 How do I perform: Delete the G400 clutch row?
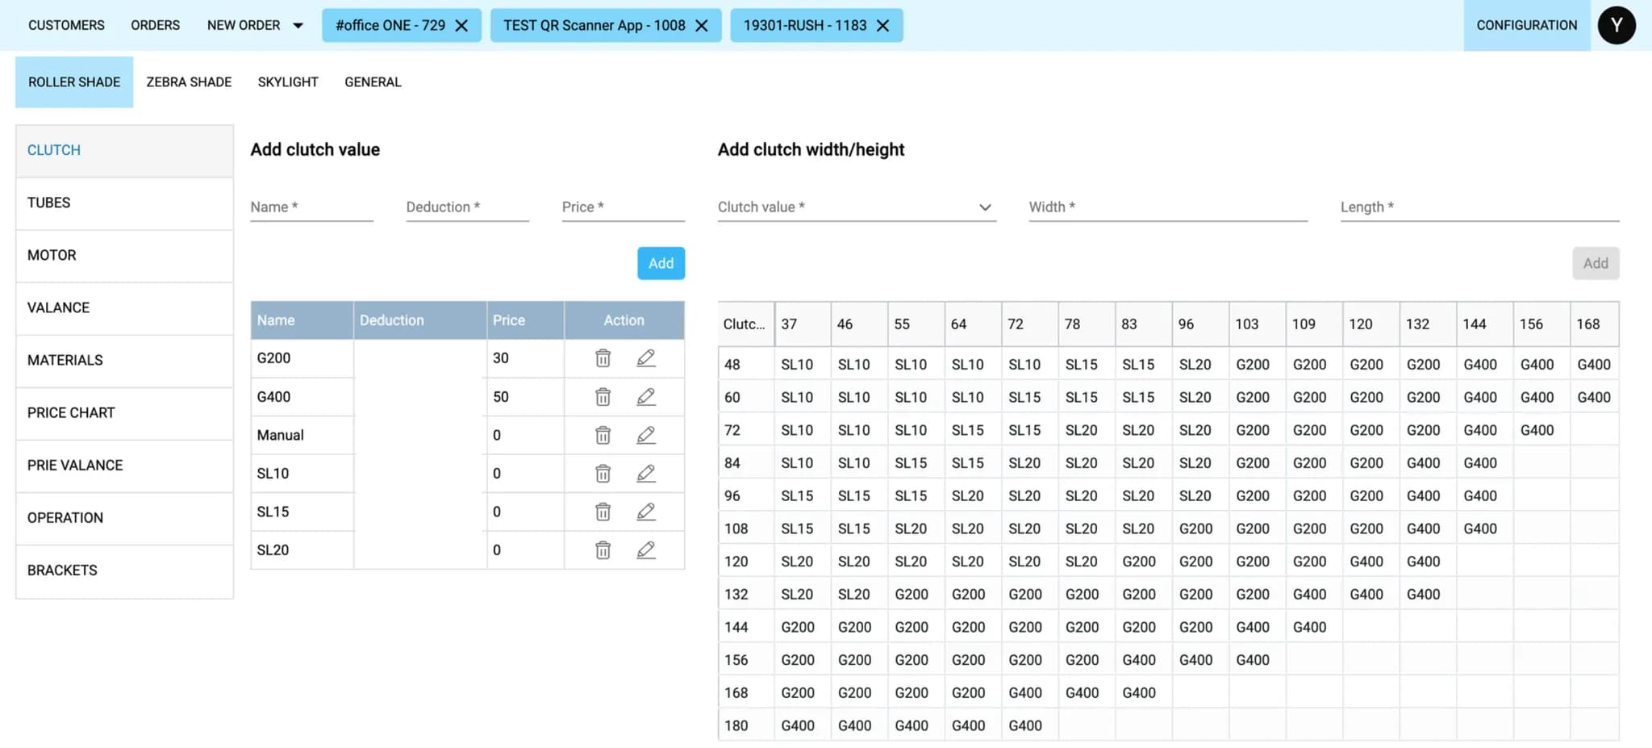(603, 397)
